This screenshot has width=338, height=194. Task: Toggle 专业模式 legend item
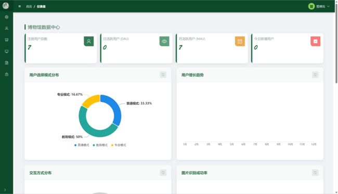coord(119,145)
